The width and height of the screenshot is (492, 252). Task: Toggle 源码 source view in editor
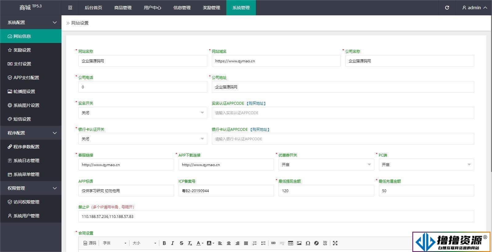click(90, 243)
